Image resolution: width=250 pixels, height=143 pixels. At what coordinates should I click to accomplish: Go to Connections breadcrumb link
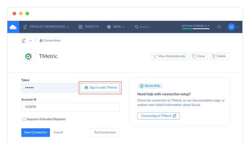coord(52,41)
